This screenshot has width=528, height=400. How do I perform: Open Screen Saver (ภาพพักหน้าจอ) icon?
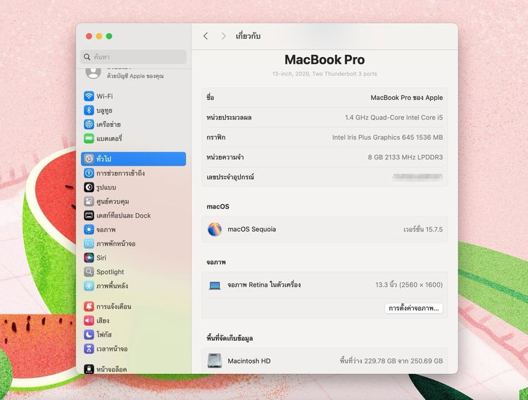89,243
